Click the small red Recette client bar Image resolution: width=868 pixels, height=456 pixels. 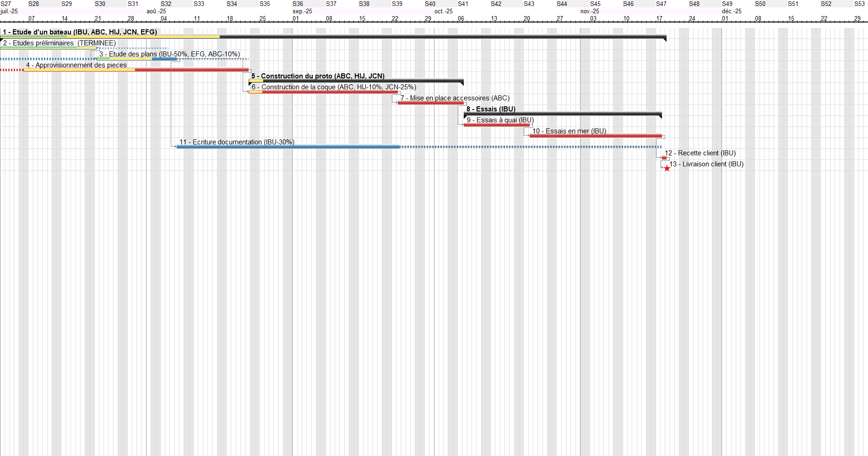click(664, 158)
